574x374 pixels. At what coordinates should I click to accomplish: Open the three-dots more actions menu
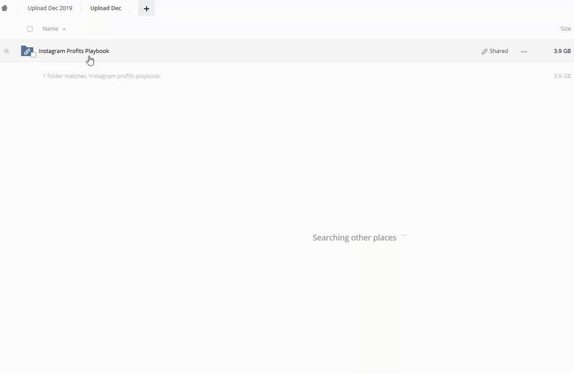524,51
